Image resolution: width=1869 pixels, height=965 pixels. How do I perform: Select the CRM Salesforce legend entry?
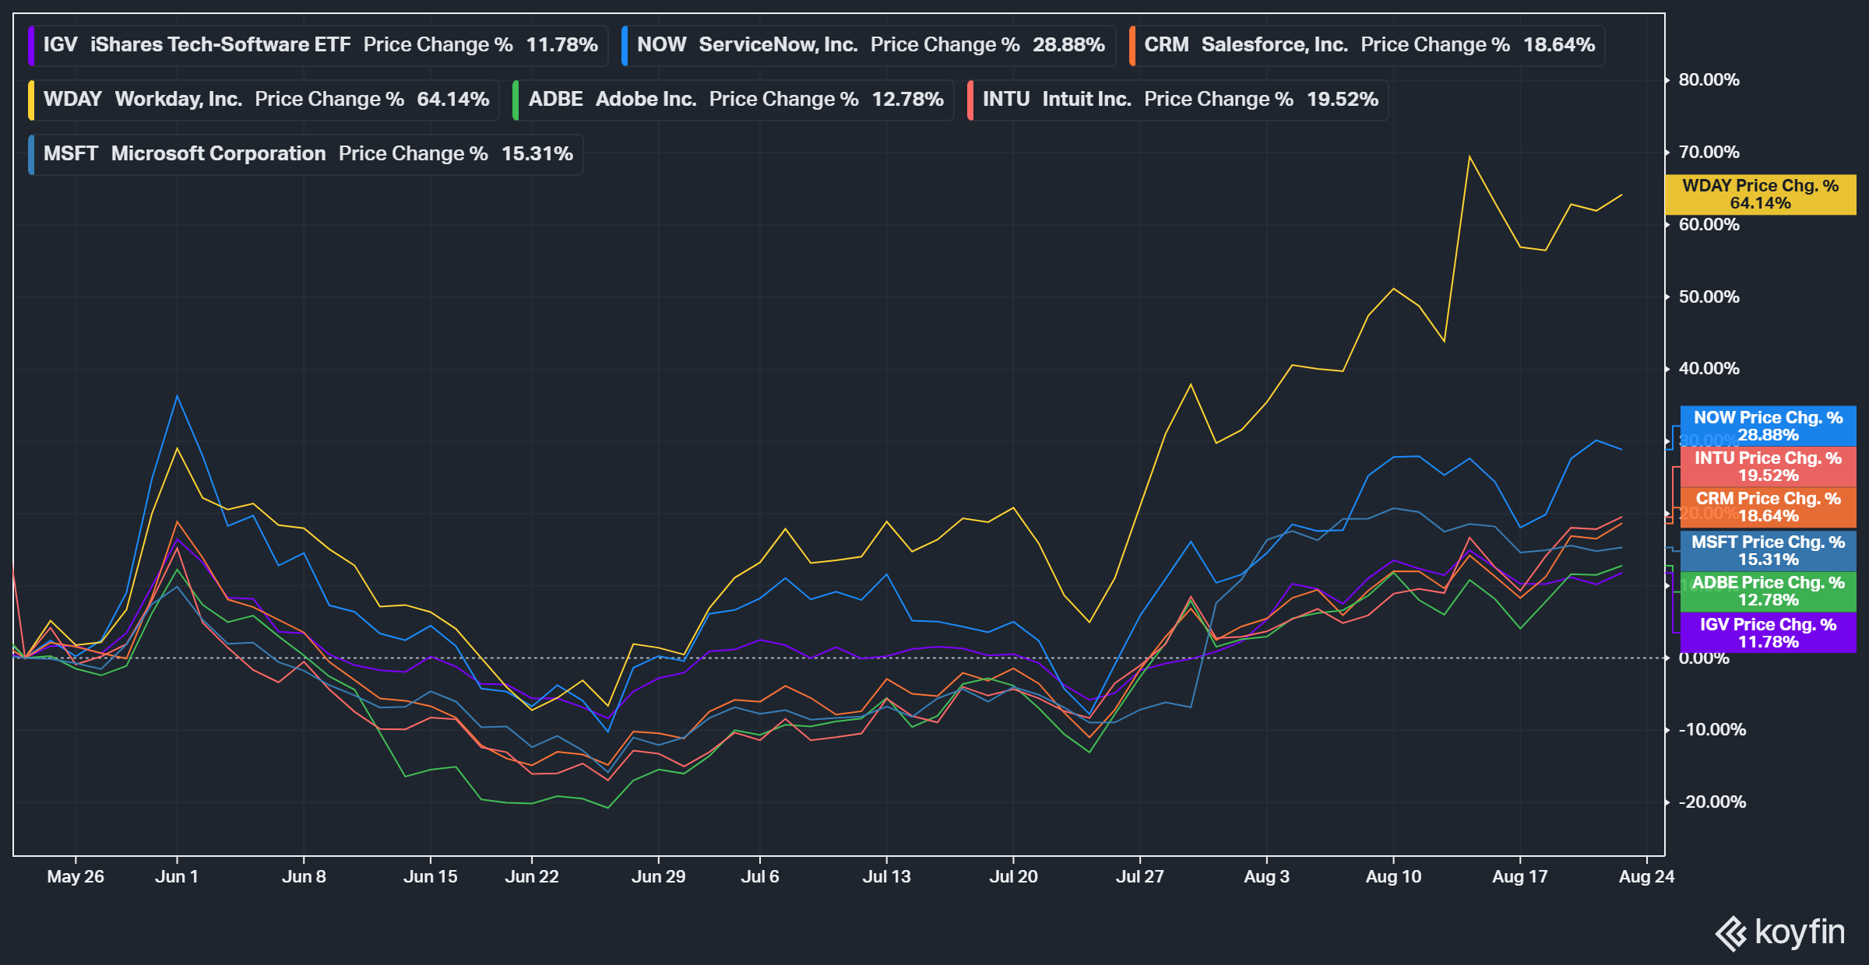click(1367, 45)
